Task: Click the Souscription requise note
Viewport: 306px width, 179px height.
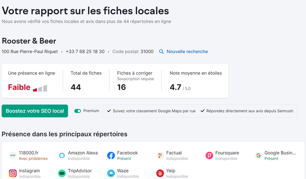Action: [135, 79]
